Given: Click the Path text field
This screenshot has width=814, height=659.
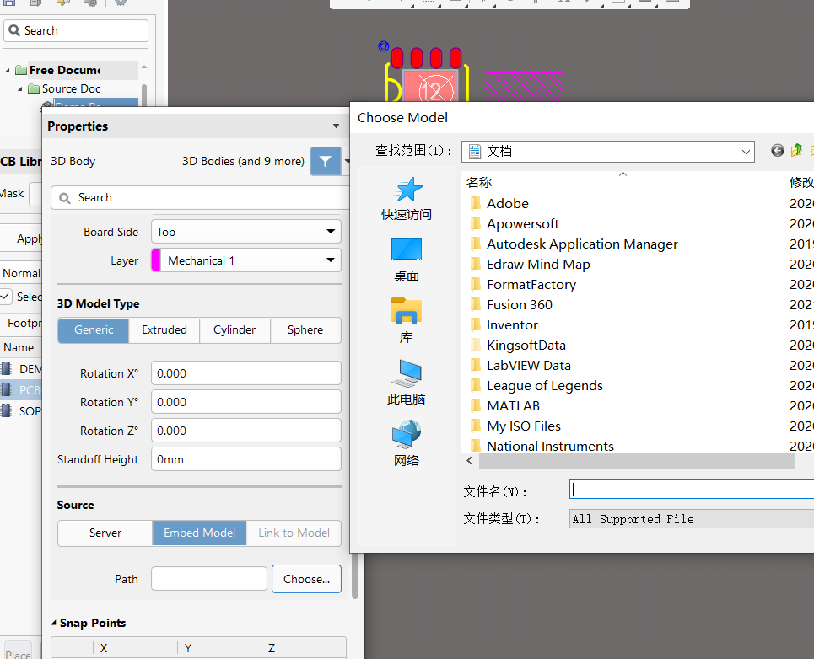Looking at the screenshot, I should (x=209, y=579).
